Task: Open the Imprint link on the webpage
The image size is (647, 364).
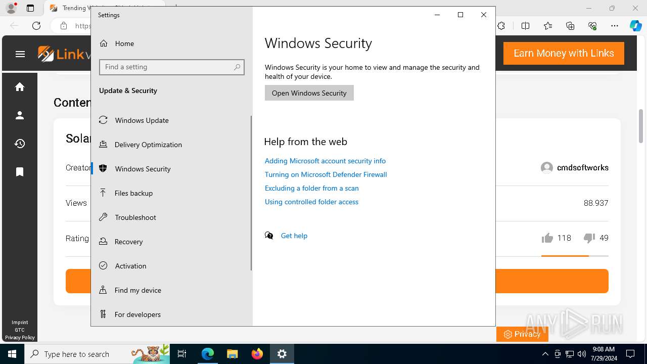Action: point(20,323)
